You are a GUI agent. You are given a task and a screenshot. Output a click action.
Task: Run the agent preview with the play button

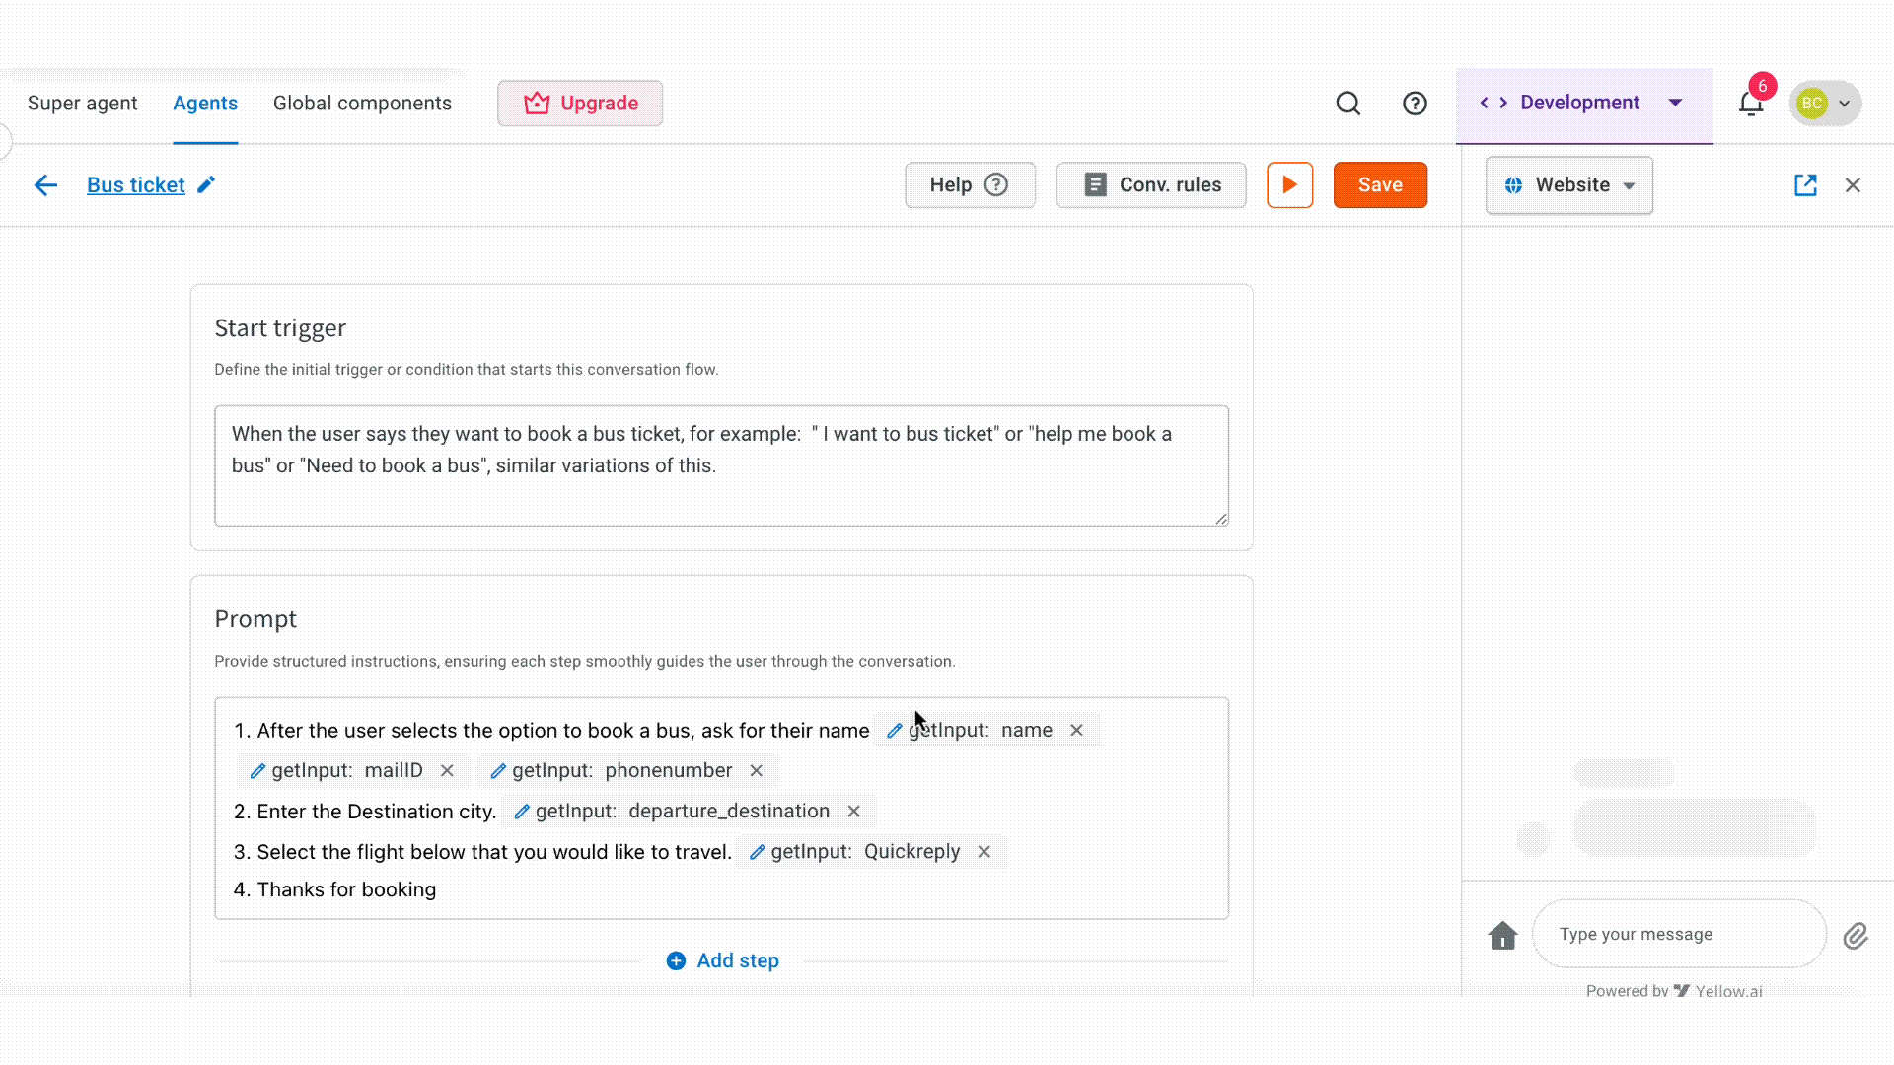coord(1289,185)
